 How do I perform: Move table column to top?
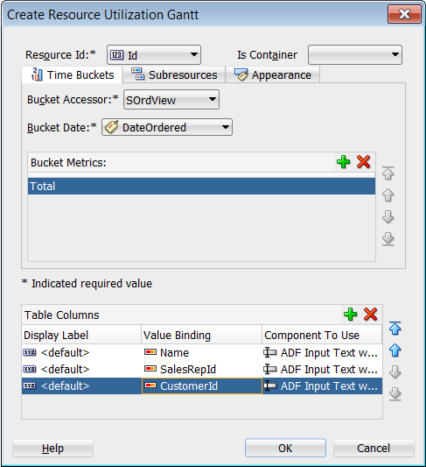point(395,329)
